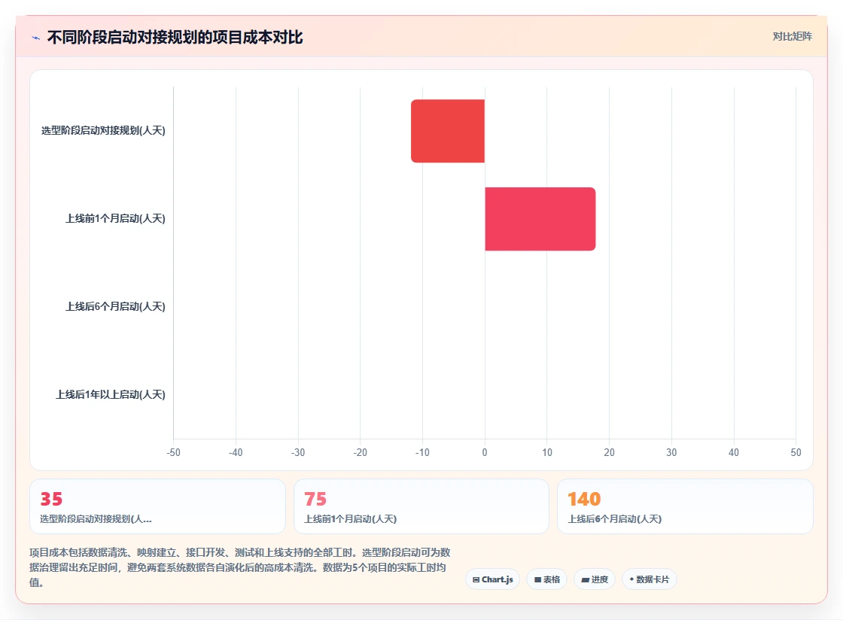The image size is (843, 620).
Task: Select the 进度 tag chip
Action: [x=595, y=579]
